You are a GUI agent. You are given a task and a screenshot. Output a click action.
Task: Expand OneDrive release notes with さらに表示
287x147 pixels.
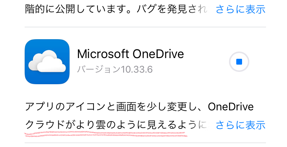pyautogui.click(x=241, y=125)
